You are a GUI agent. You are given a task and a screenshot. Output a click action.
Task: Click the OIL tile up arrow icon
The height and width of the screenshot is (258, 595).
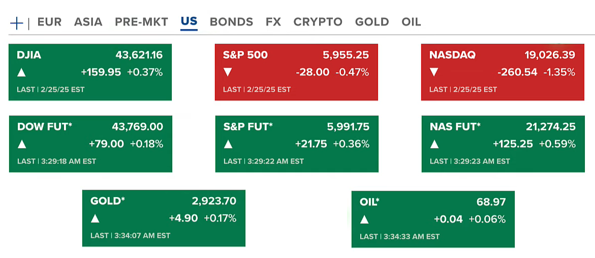coord(364,219)
